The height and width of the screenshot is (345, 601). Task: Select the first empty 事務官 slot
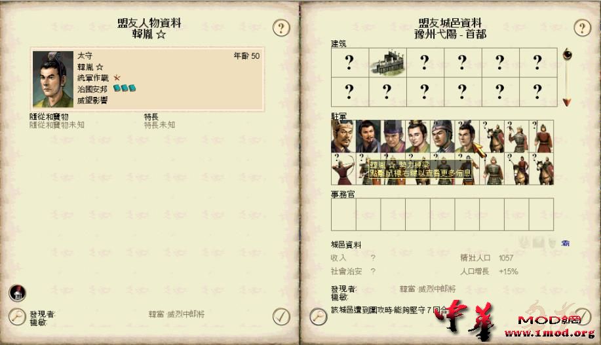[343, 215]
